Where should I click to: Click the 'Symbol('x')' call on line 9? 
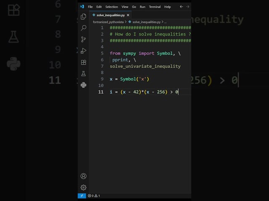coord(134,79)
